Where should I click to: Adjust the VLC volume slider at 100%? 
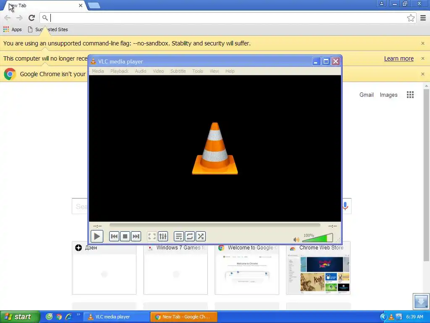pyautogui.click(x=317, y=238)
